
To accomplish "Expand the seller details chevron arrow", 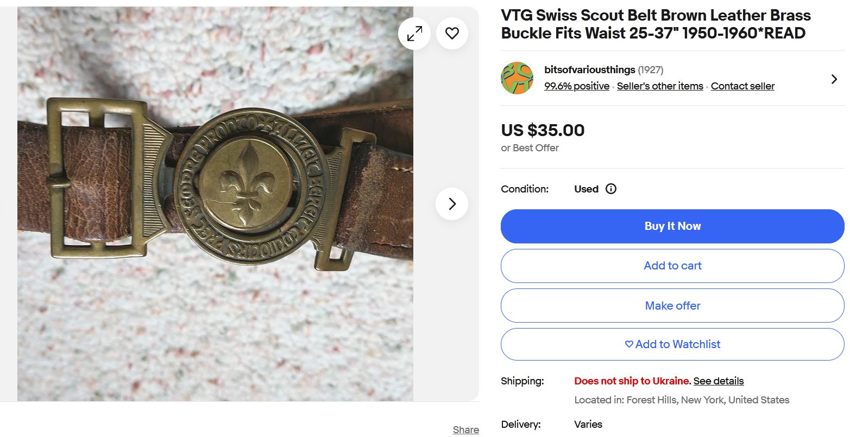I will 834,79.
